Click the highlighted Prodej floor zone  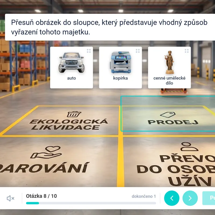click(168, 114)
